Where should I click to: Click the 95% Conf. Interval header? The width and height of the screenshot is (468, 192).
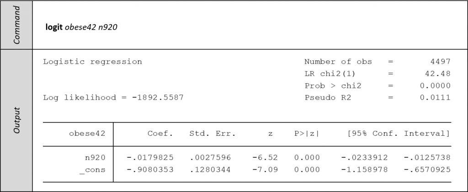(399, 133)
